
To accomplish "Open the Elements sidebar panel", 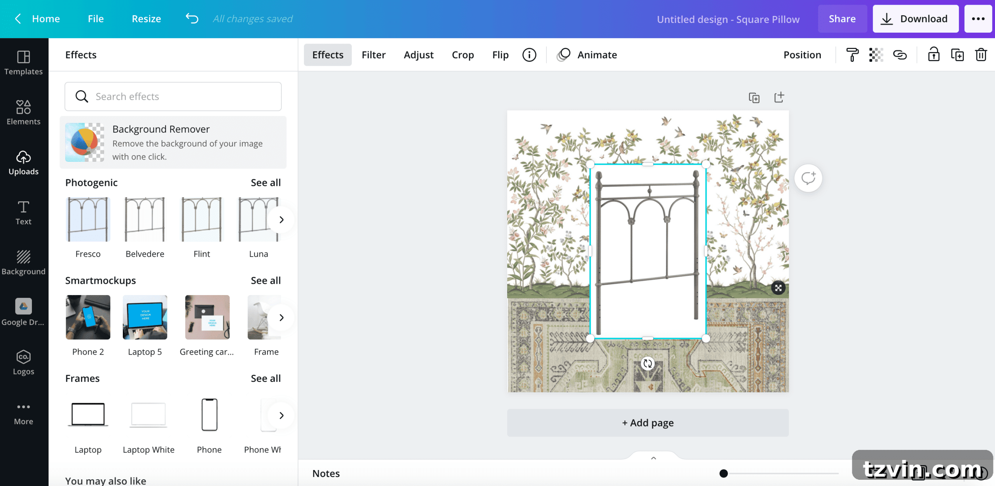I will [23, 112].
